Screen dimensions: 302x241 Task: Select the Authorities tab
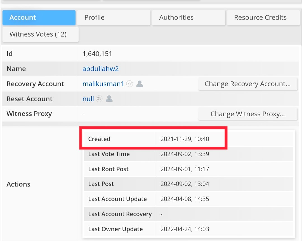point(188,18)
